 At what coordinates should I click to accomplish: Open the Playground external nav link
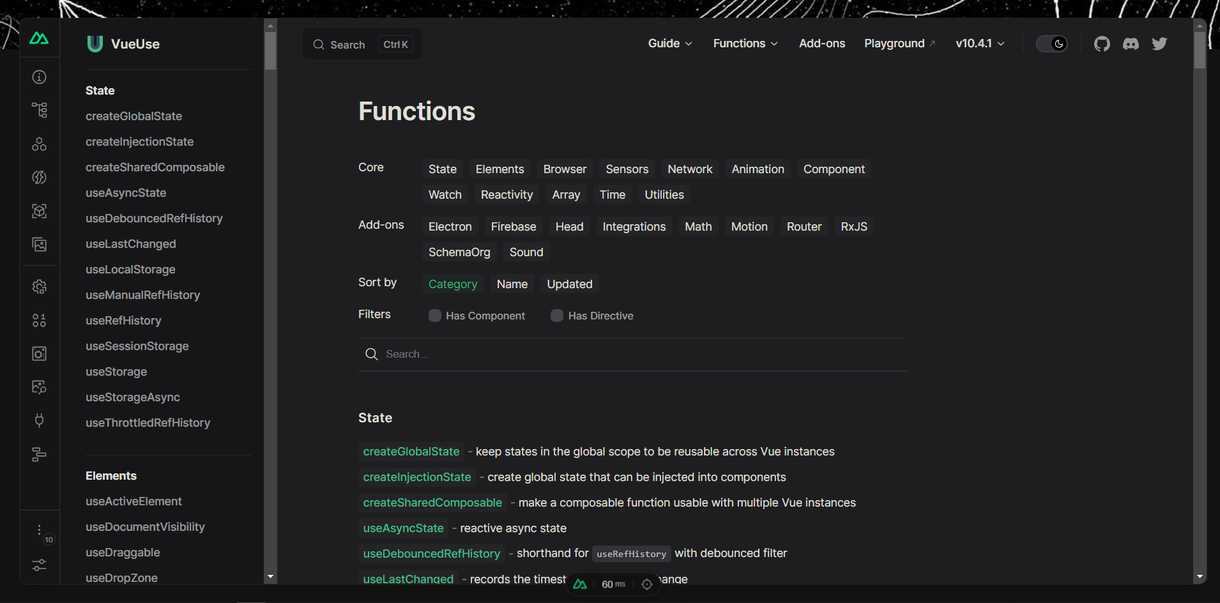point(900,43)
